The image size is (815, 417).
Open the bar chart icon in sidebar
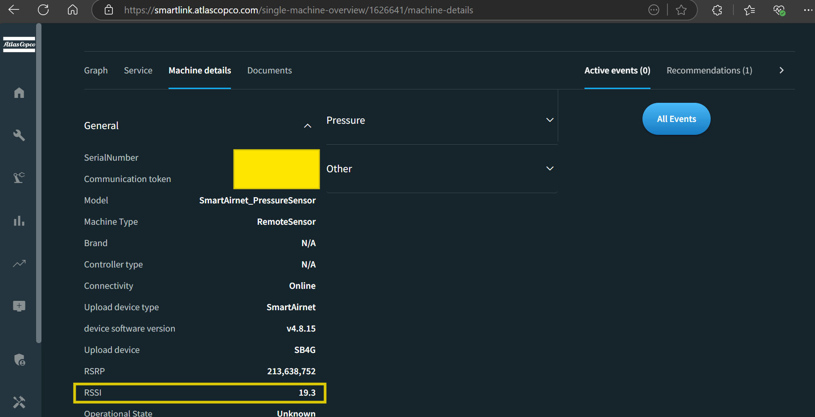(x=19, y=220)
